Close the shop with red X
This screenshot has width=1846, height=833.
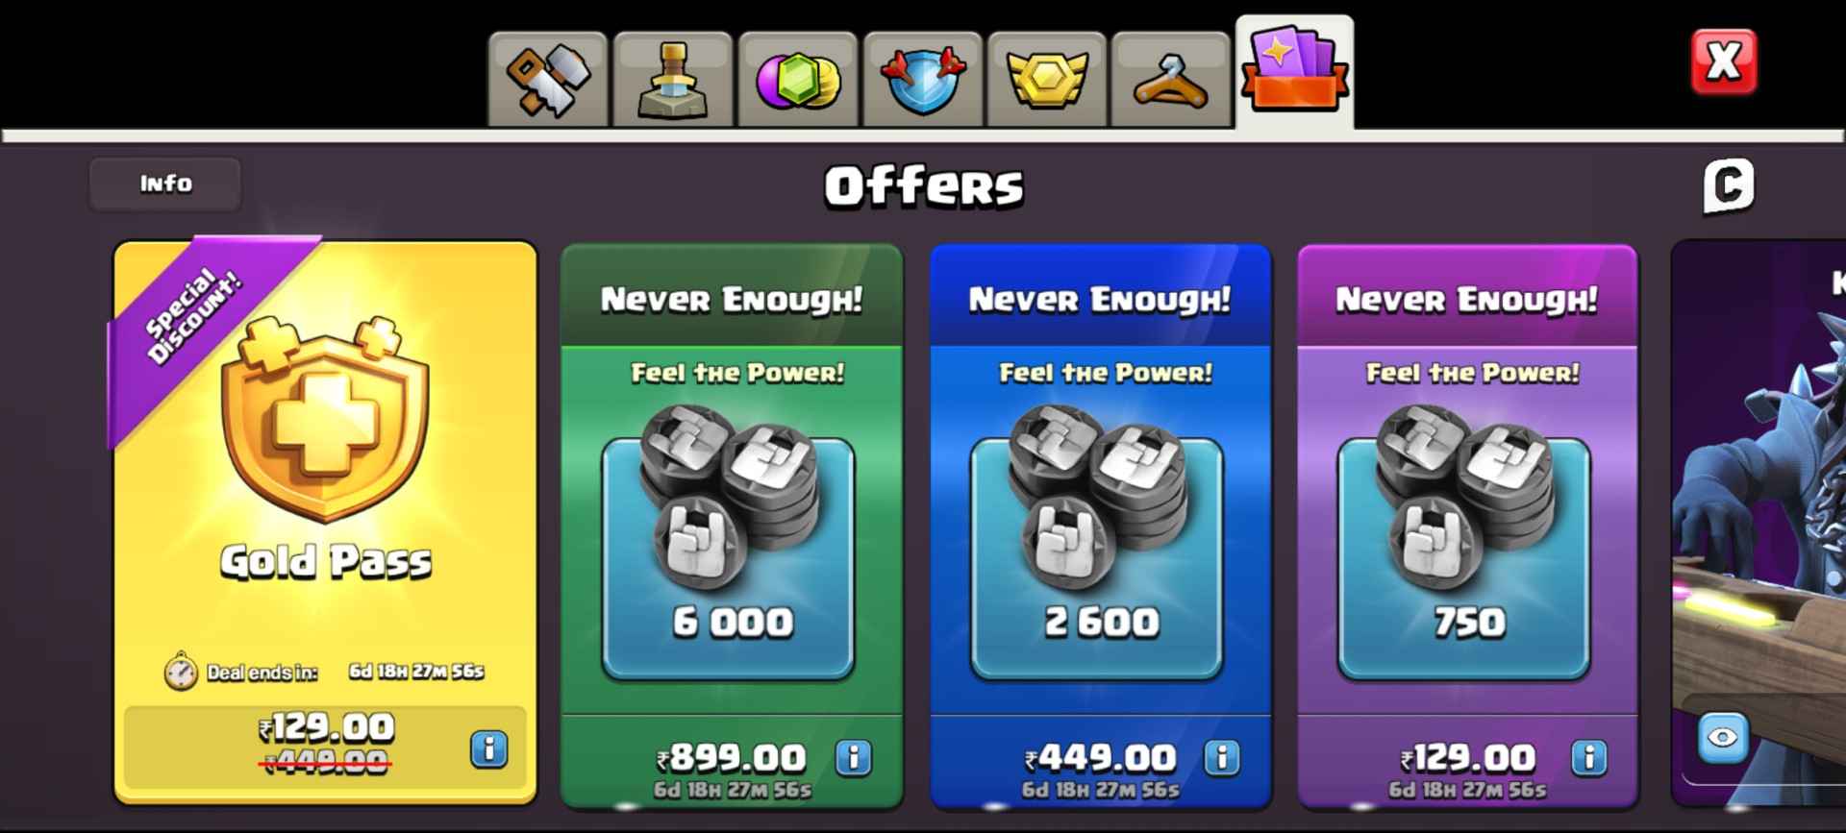(1724, 61)
